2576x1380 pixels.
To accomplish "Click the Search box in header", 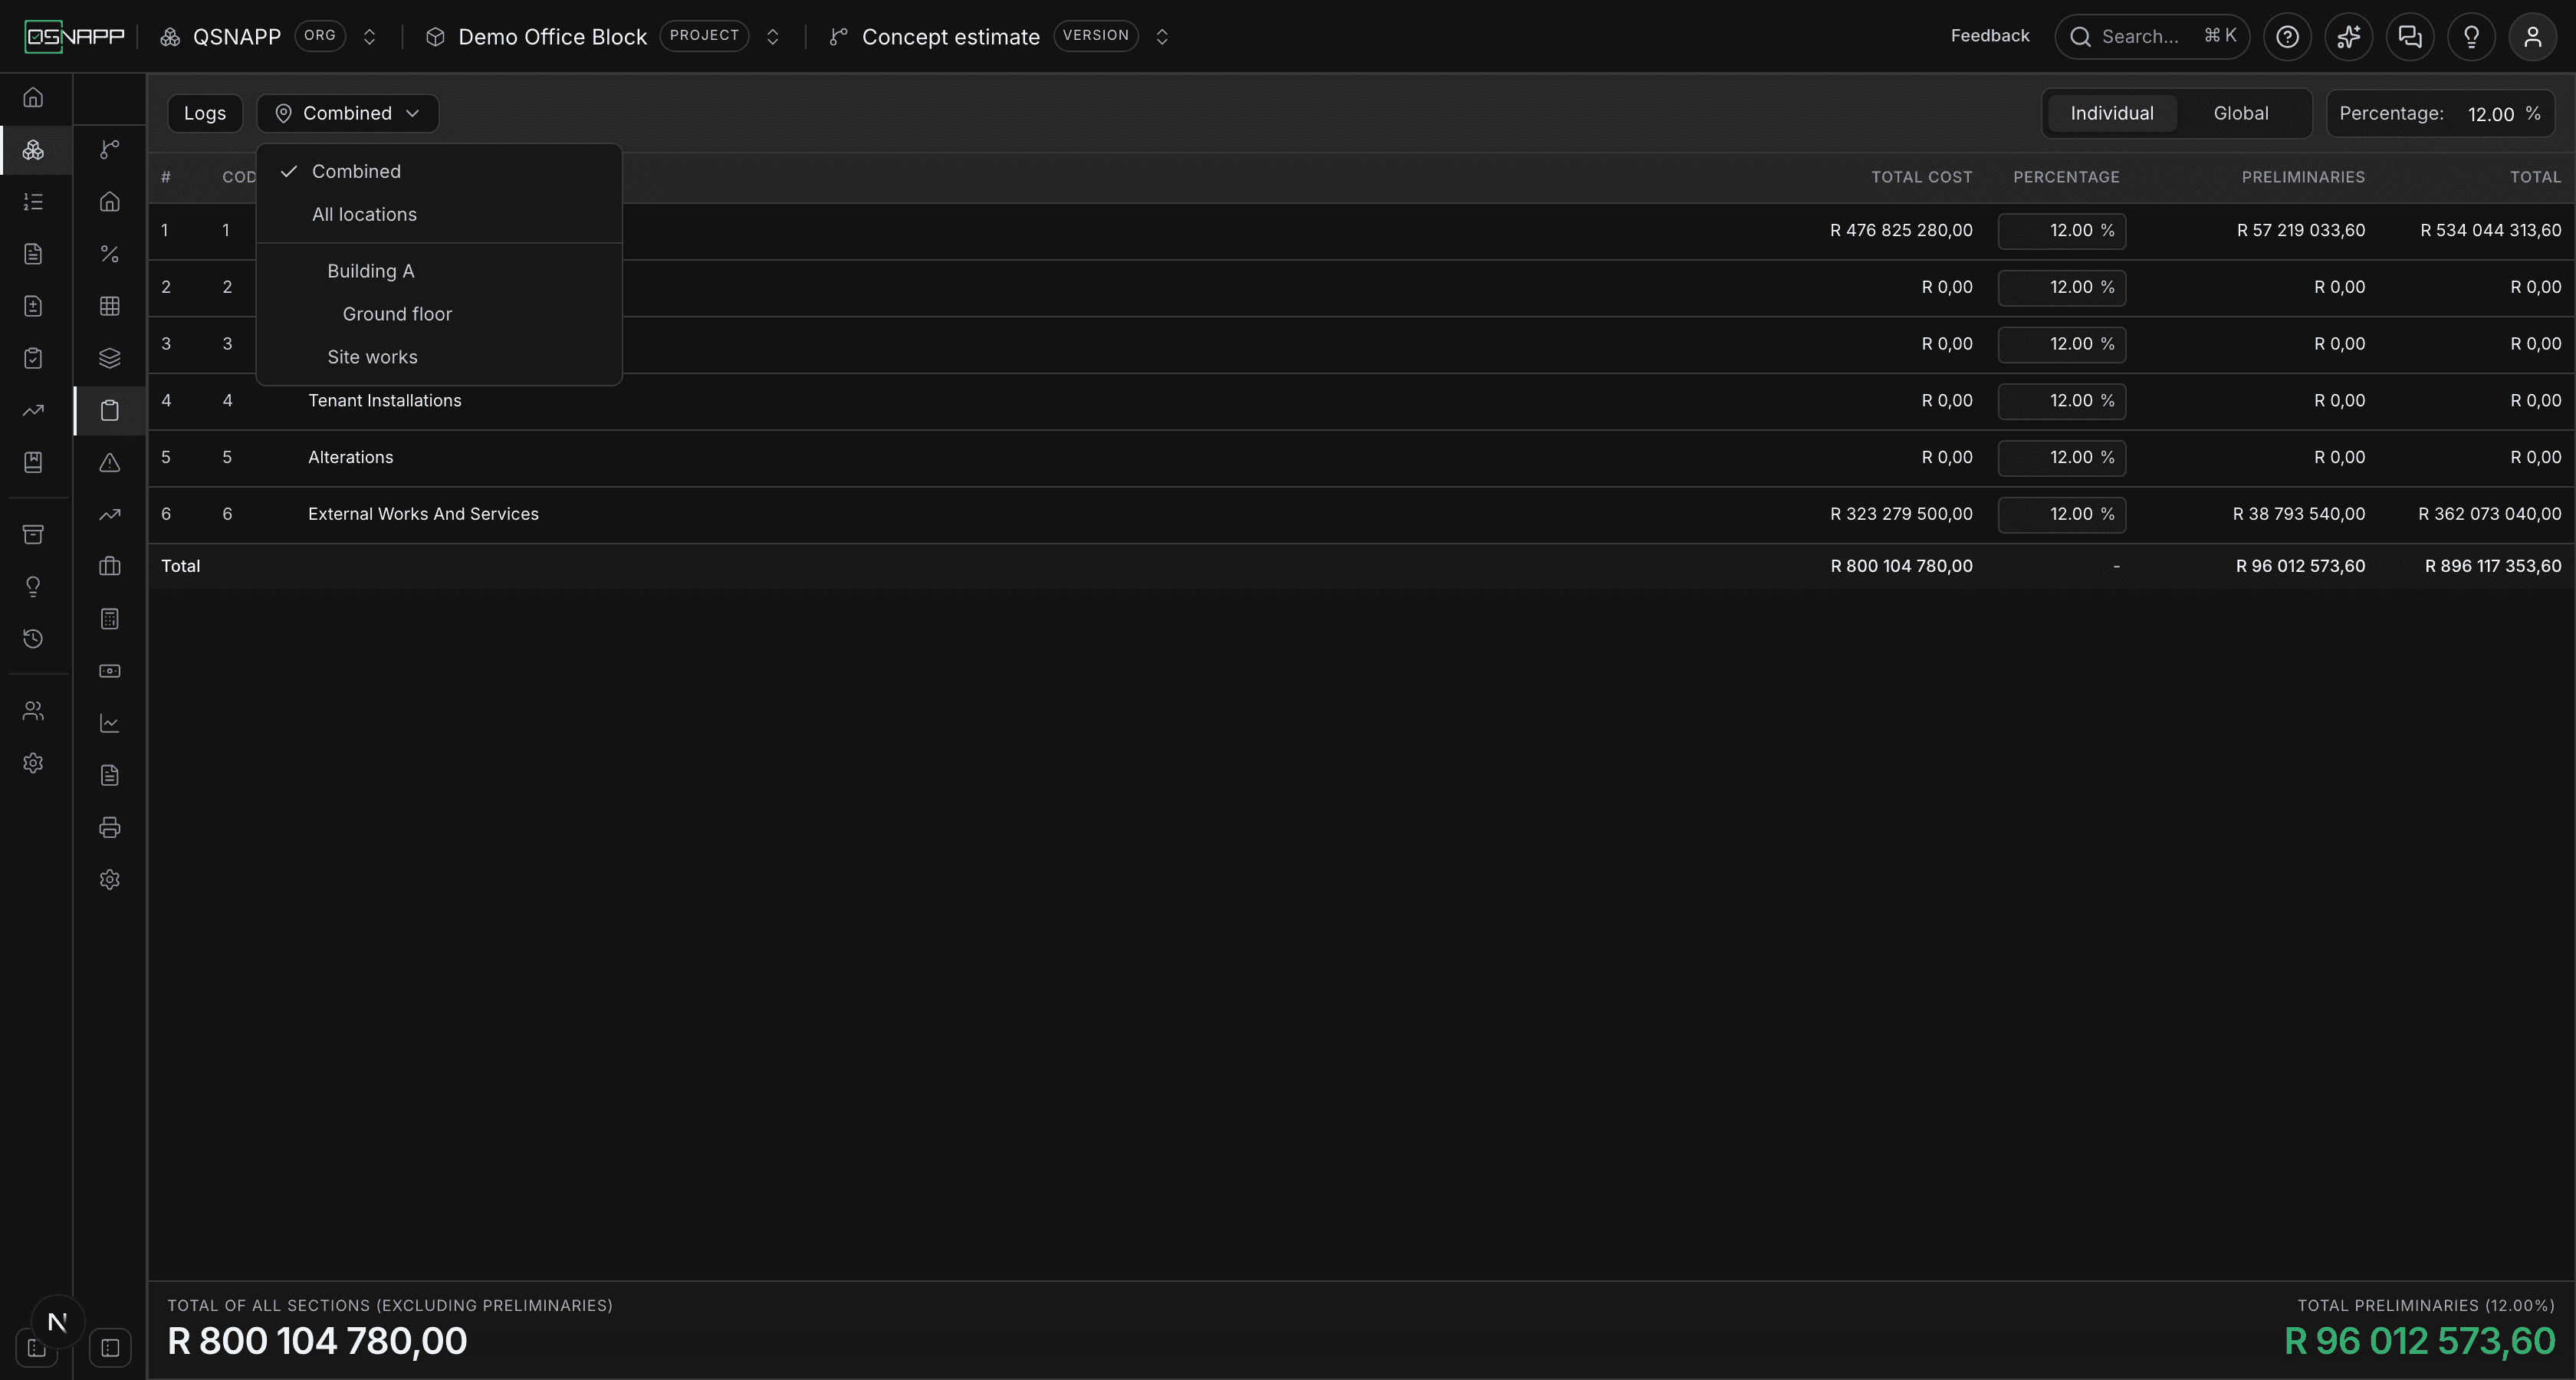I will tap(2152, 37).
